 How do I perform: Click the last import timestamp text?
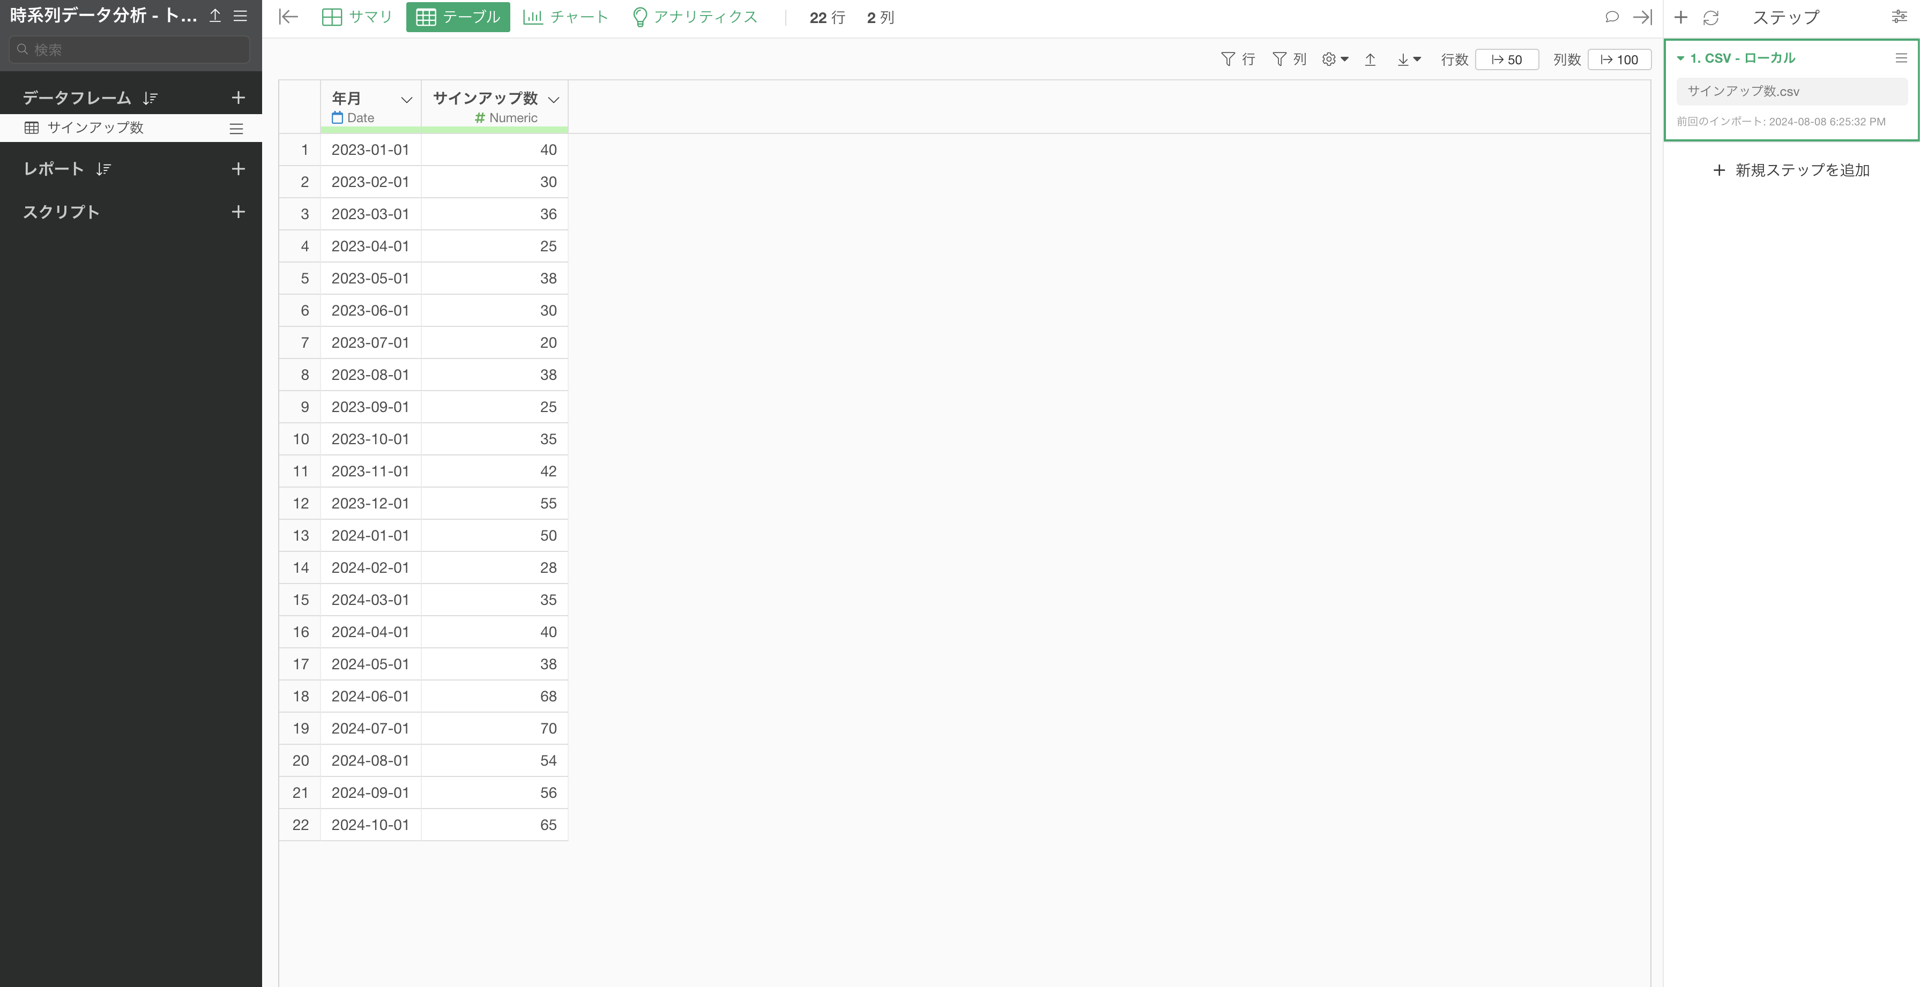click(1781, 122)
